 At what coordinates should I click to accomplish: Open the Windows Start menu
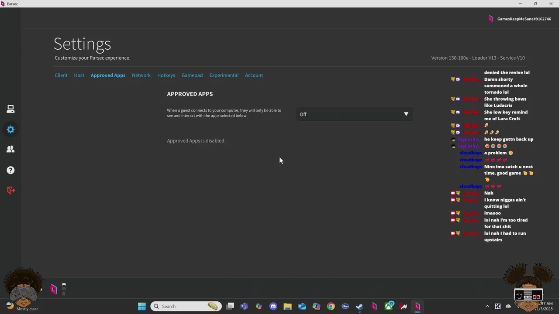coord(142,306)
